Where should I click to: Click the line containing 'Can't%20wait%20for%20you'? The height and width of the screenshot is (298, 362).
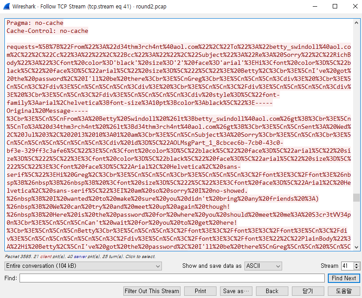click(122, 223)
